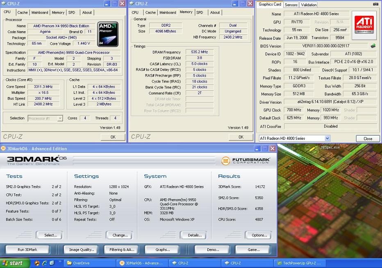Click the Change... button under Settings

[119, 235]
